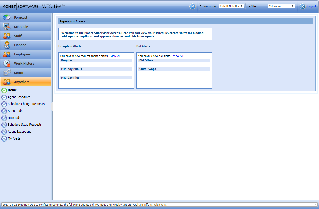The width and height of the screenshot is (319, 209).
Task: Click the Manage person icon
Action: pos(7,45)
